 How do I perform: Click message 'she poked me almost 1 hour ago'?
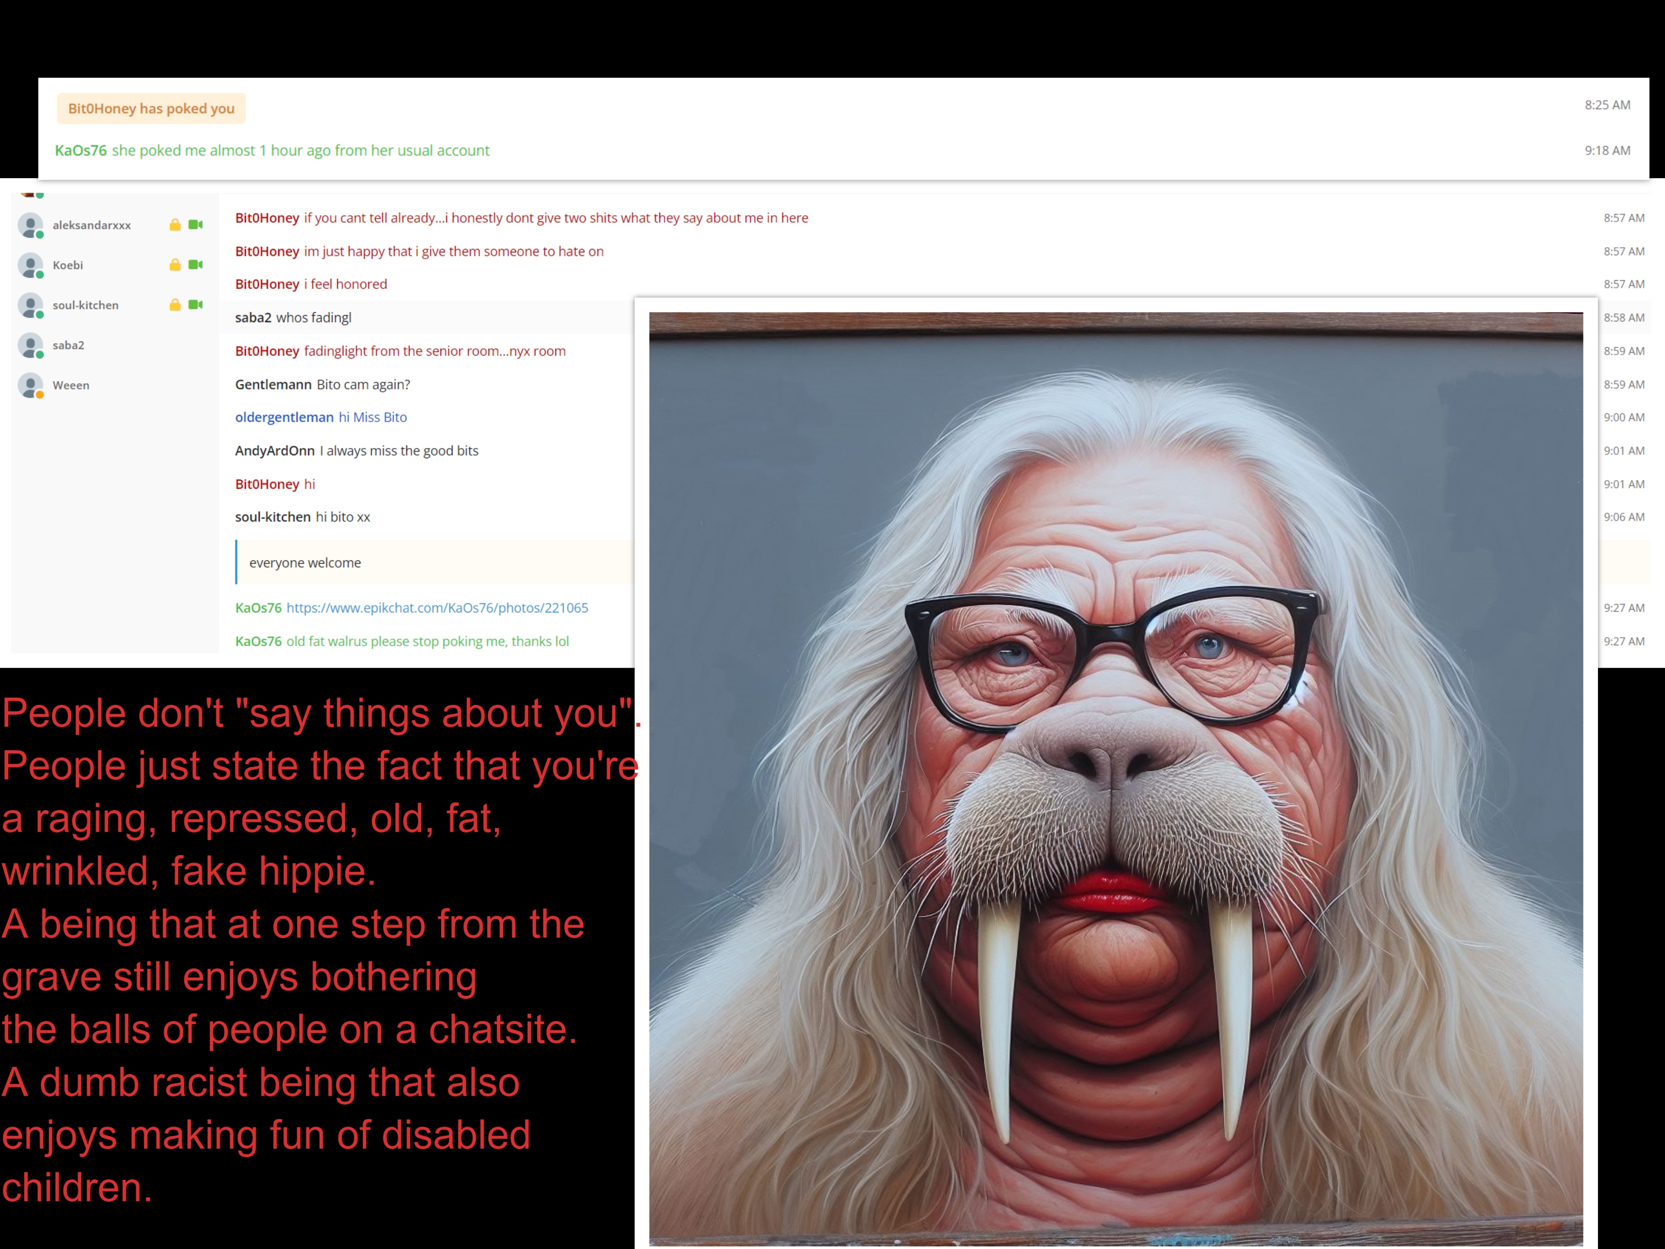[x=301, y=151]
